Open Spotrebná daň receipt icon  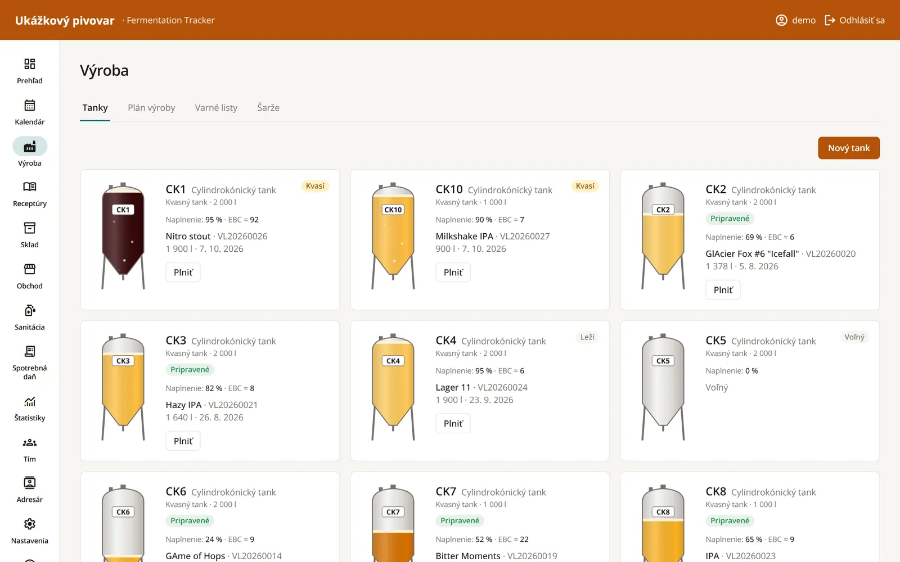click(30, 351)
